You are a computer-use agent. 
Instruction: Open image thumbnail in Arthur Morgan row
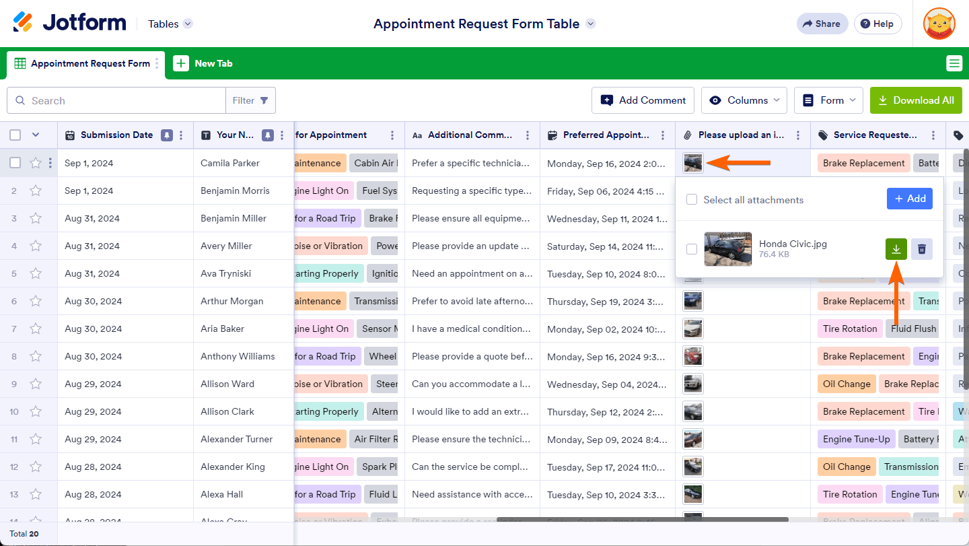coord(693,301)
